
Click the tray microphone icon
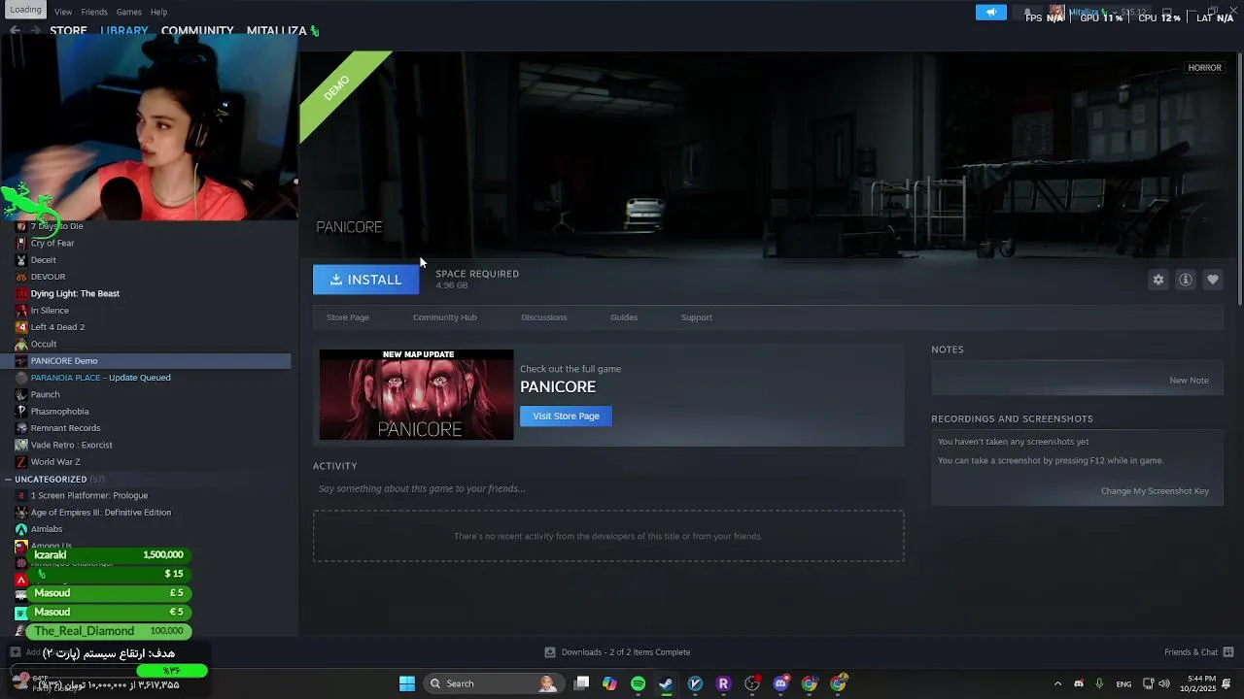click(x=1099, y=683)
